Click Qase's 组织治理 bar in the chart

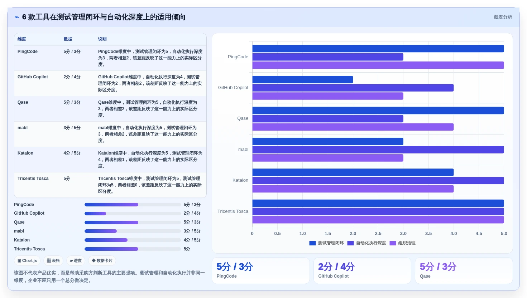(353, 127)
